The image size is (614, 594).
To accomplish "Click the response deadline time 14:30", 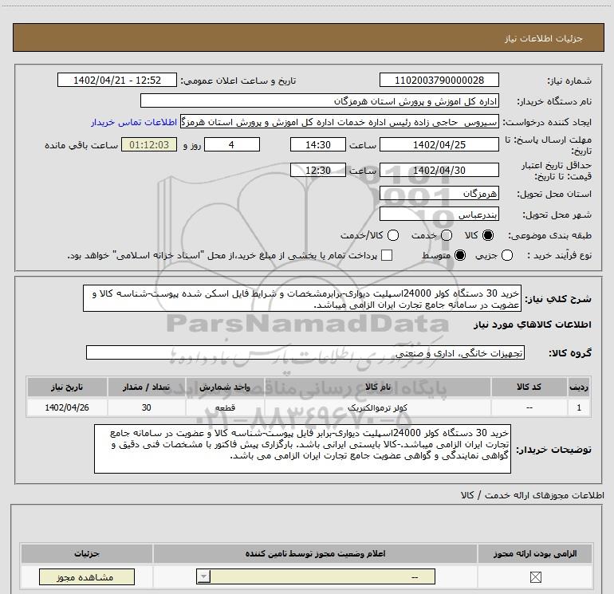I will pos(318,144).
